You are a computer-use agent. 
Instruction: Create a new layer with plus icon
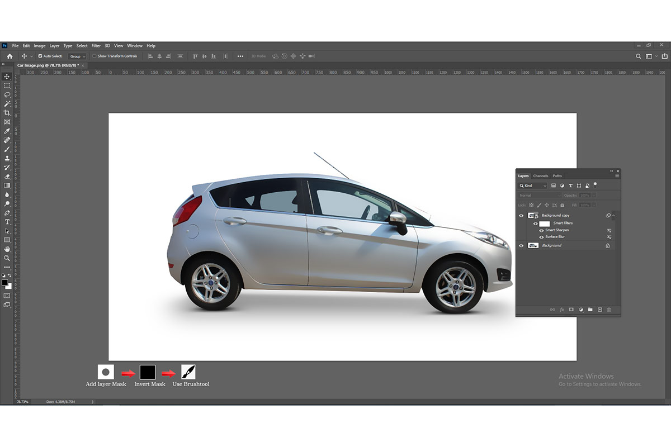599,310
